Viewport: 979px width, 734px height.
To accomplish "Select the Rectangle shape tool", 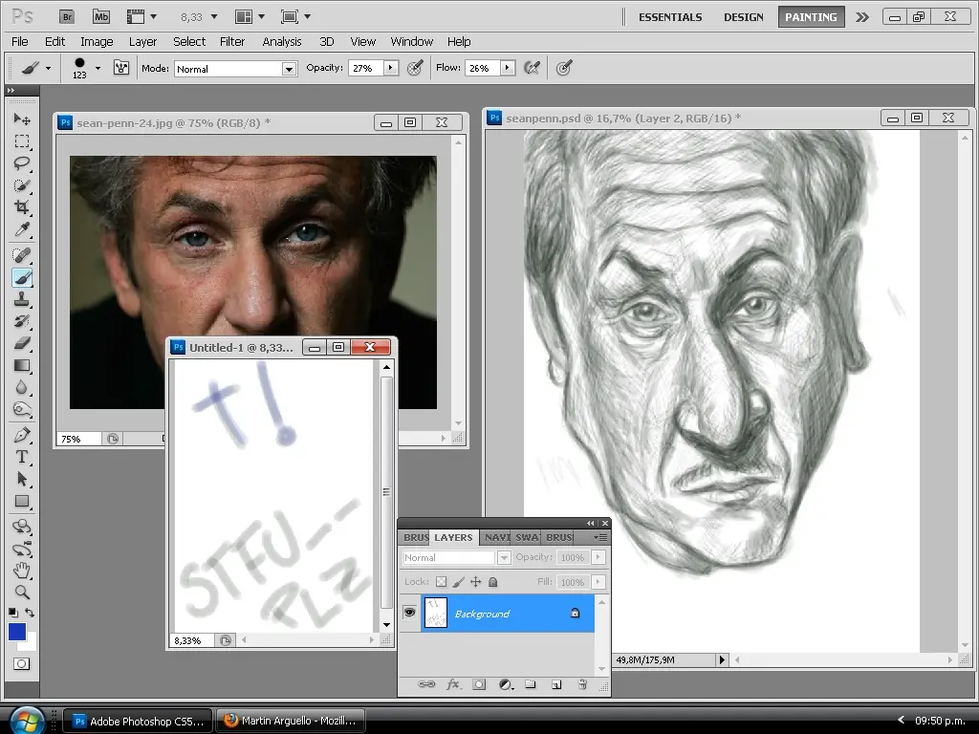I will pyautogui.click(x=22, y=501).
